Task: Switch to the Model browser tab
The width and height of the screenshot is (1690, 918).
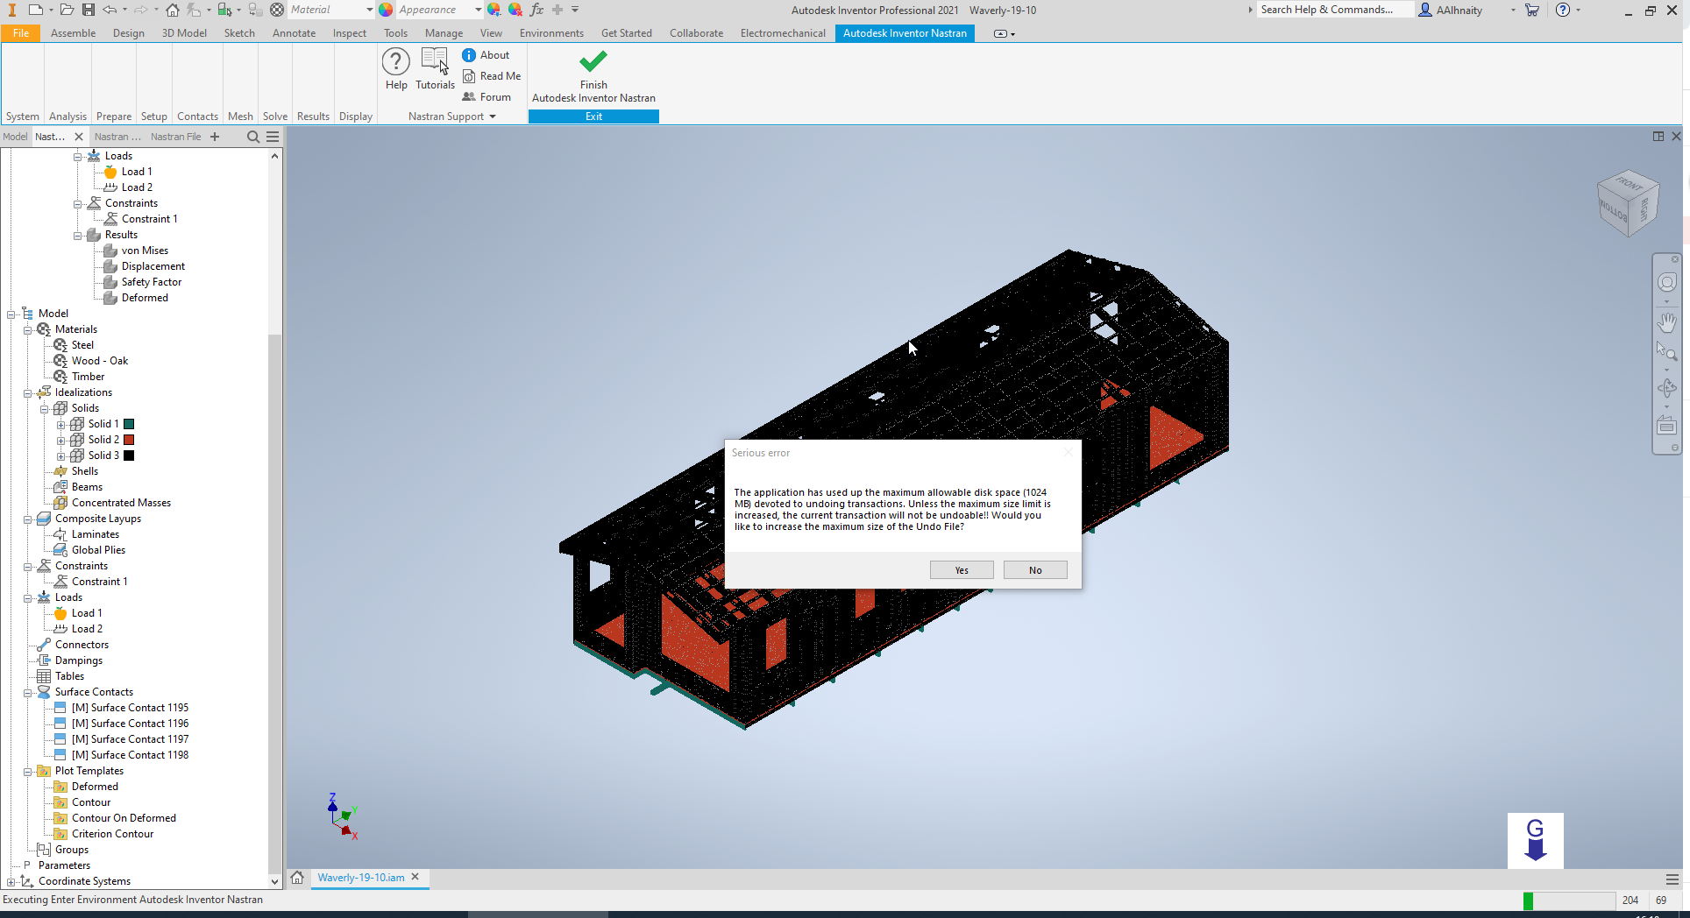Action: [15, 137]
